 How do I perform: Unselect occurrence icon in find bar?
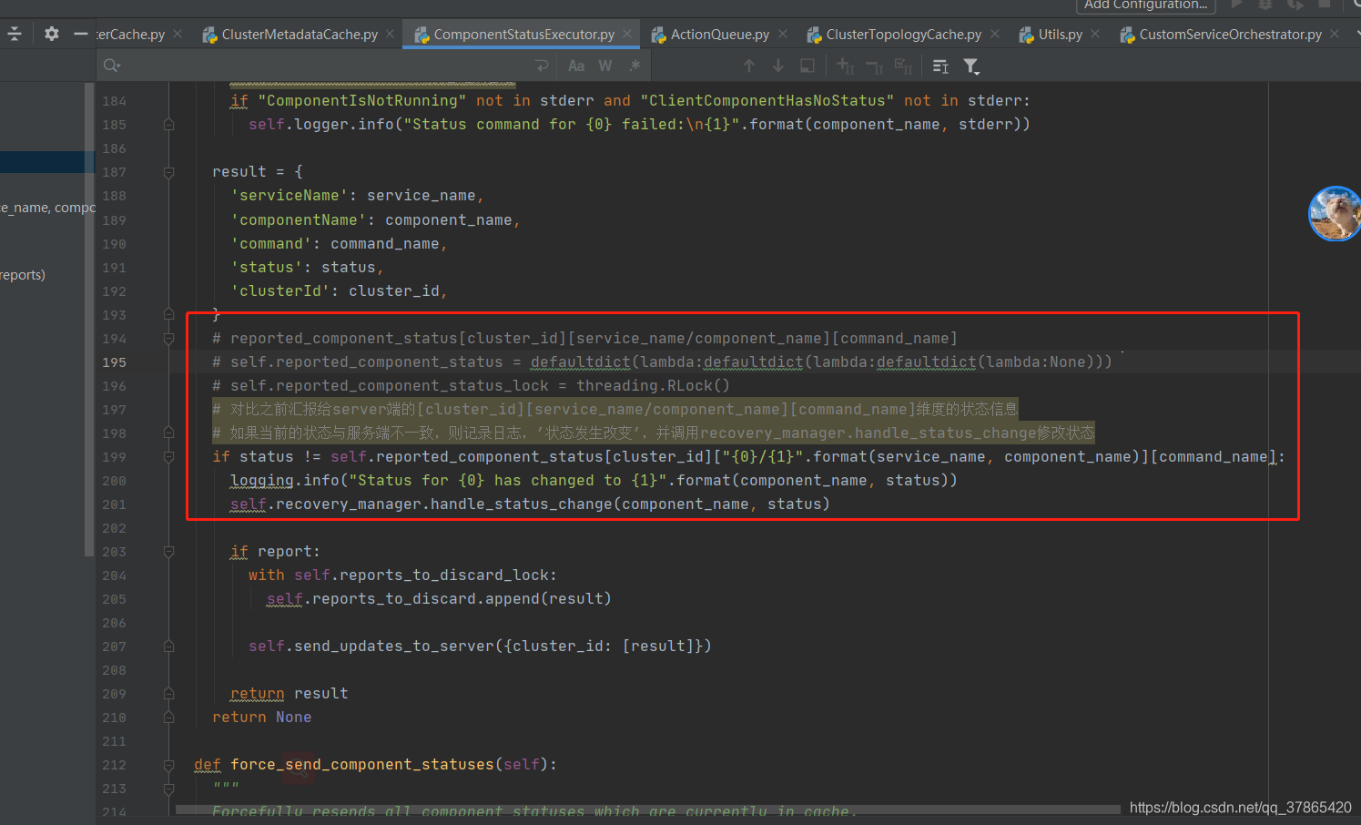click(x=875, y=66)
